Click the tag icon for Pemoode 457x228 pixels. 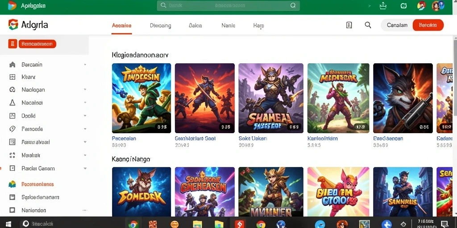(x=12, y=129)
